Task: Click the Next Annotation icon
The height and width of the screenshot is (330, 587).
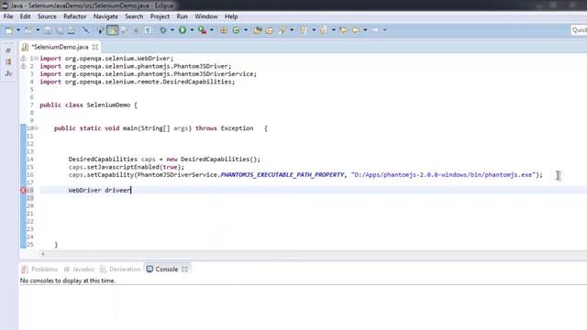Action: coord(304,30)
